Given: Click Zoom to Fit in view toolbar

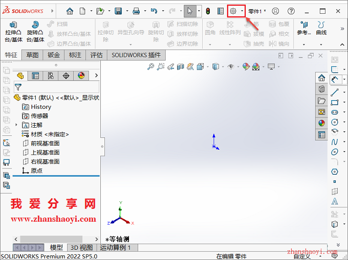Looking at the screenshot, I should coord(150,66).
